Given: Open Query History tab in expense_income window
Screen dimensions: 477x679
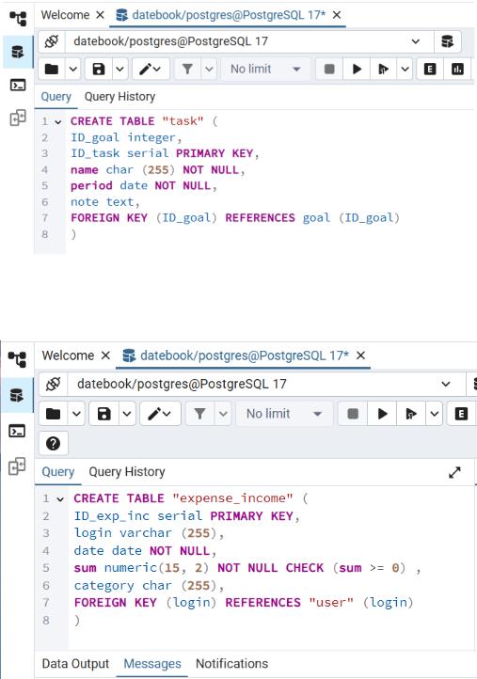Looking at the screenshot, I should [127, 472].
